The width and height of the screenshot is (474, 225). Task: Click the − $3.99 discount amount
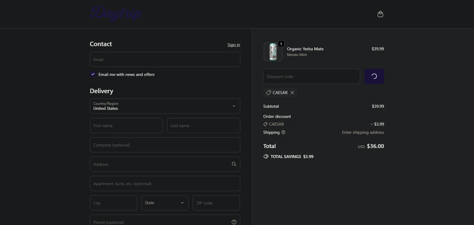[x=377, y=124]
